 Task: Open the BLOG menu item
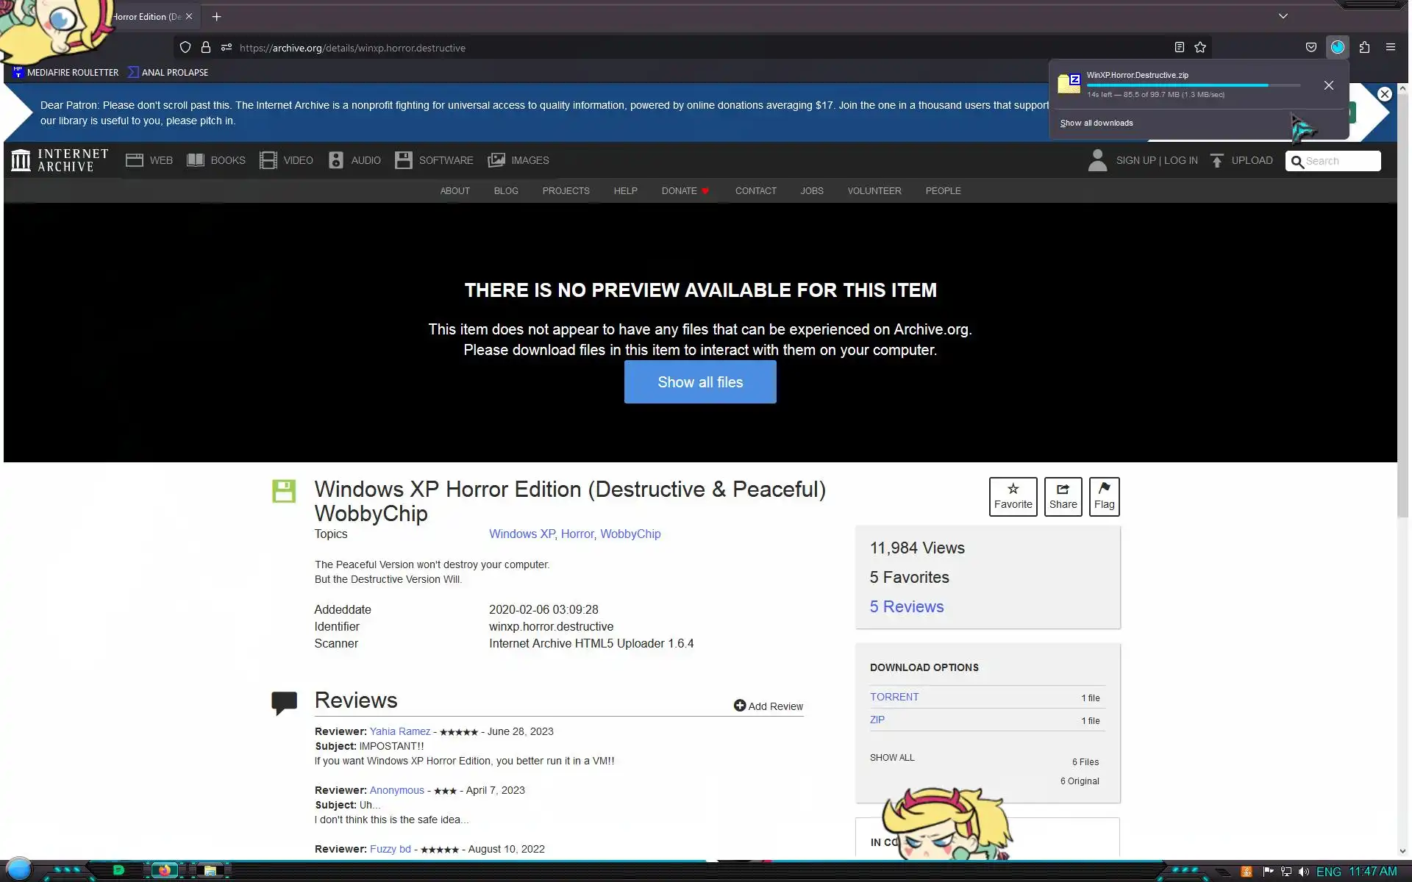click(506, 191)
